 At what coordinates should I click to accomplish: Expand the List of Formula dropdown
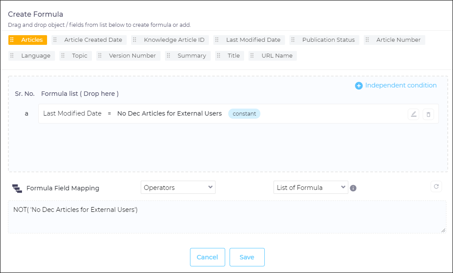[311, 187]
